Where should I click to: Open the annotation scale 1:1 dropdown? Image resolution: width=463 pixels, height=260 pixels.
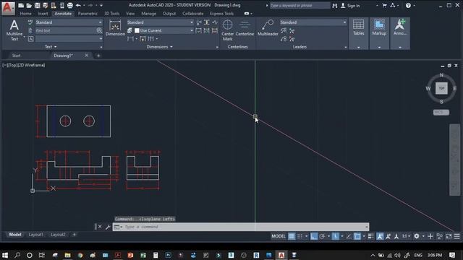coord(406,236)
